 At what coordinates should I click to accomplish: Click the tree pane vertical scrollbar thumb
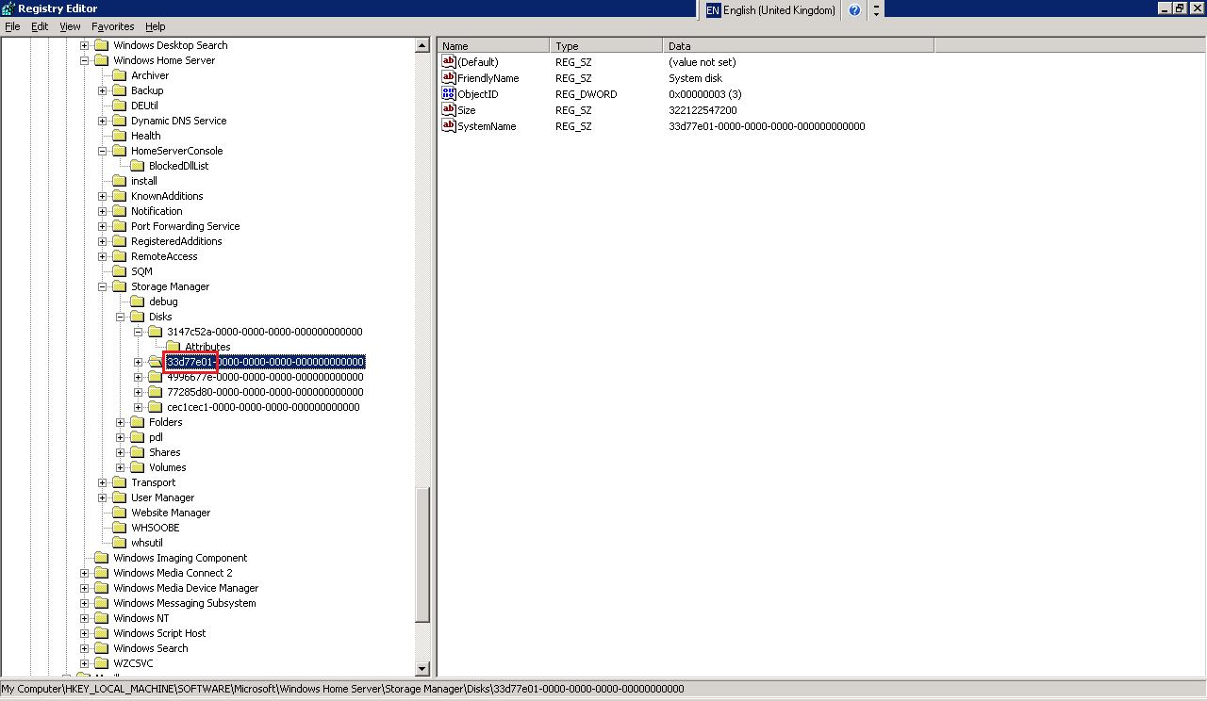[422, 554]
